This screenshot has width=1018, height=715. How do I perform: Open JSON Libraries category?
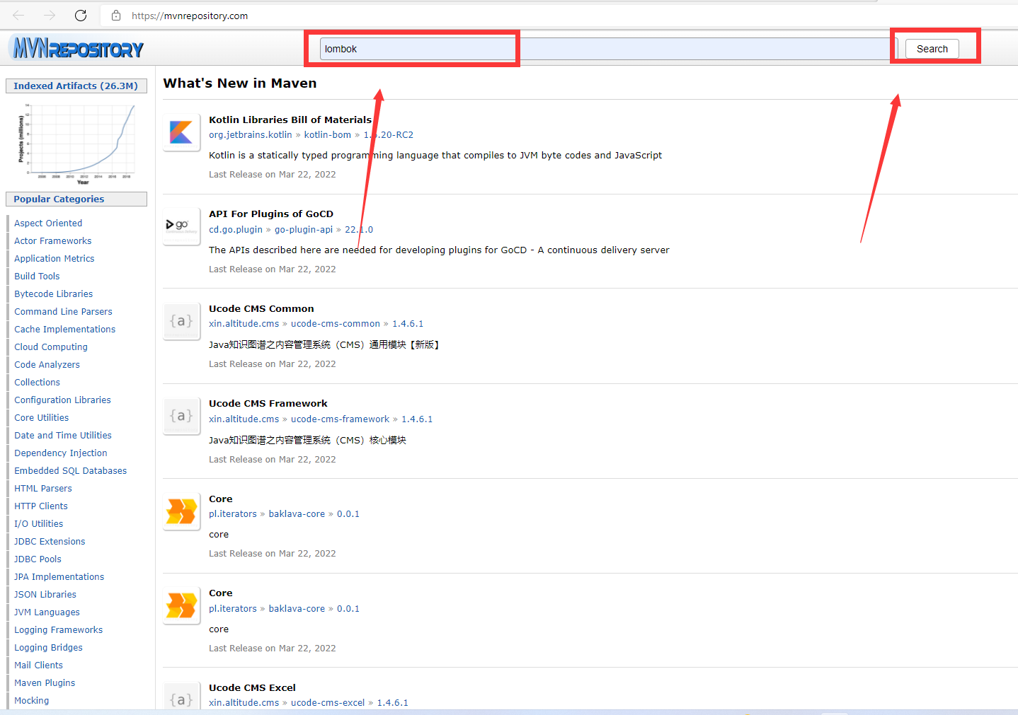point(45,594)
